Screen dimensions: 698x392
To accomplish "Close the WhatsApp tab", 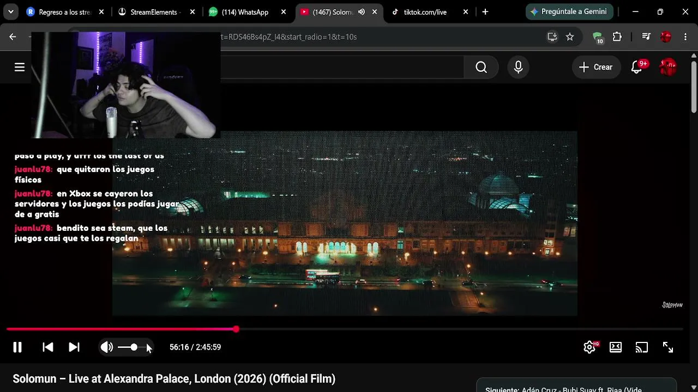I will (x=283, y=12).
